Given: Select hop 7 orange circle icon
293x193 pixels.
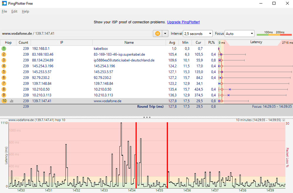Looking at the screenshot, I should 4,83.
